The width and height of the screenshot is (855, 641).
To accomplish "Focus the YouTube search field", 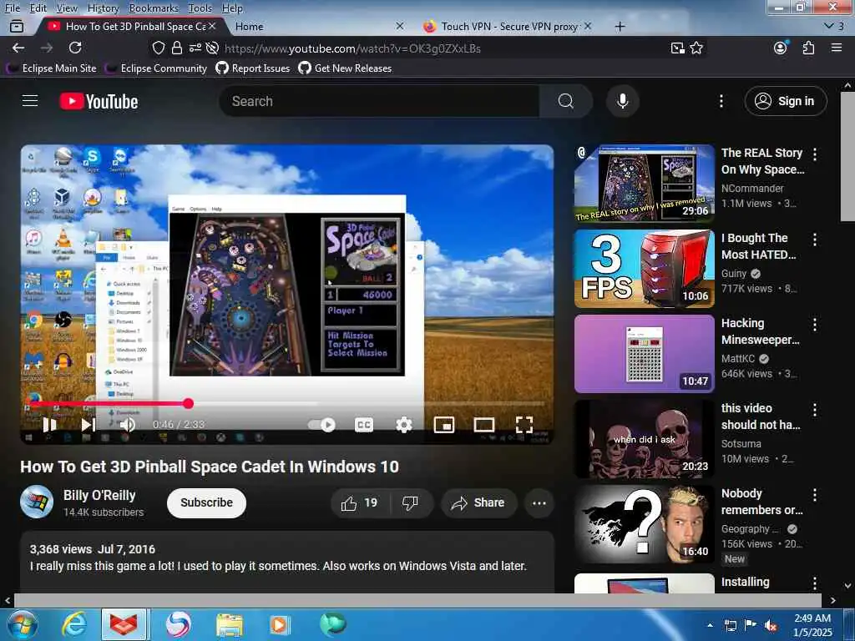I will (379, 101).
